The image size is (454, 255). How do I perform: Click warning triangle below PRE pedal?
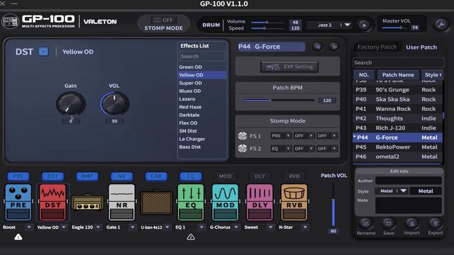18,237
